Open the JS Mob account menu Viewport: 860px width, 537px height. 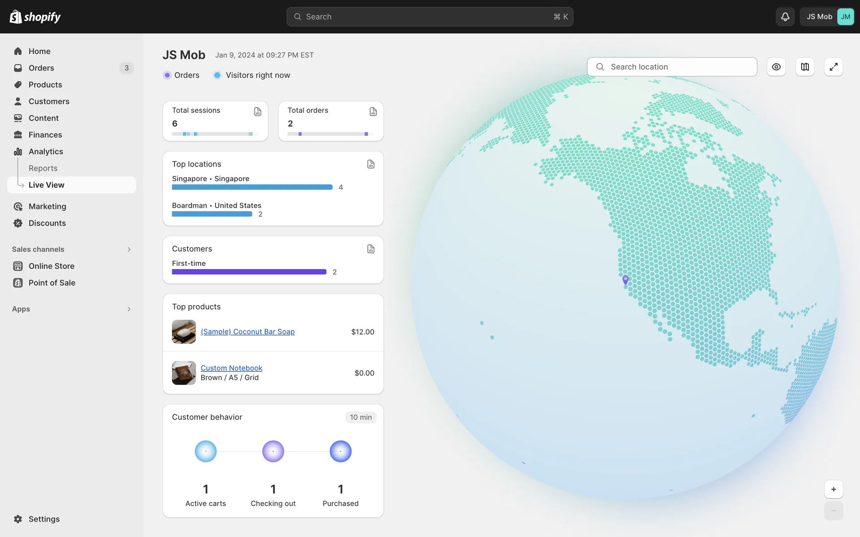tap(827, 17)
